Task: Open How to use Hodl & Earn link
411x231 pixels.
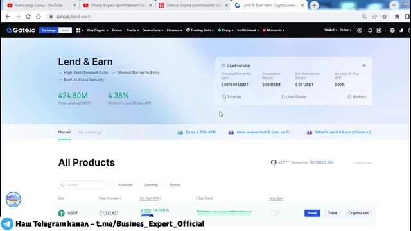Action: (x=260, y=132)
